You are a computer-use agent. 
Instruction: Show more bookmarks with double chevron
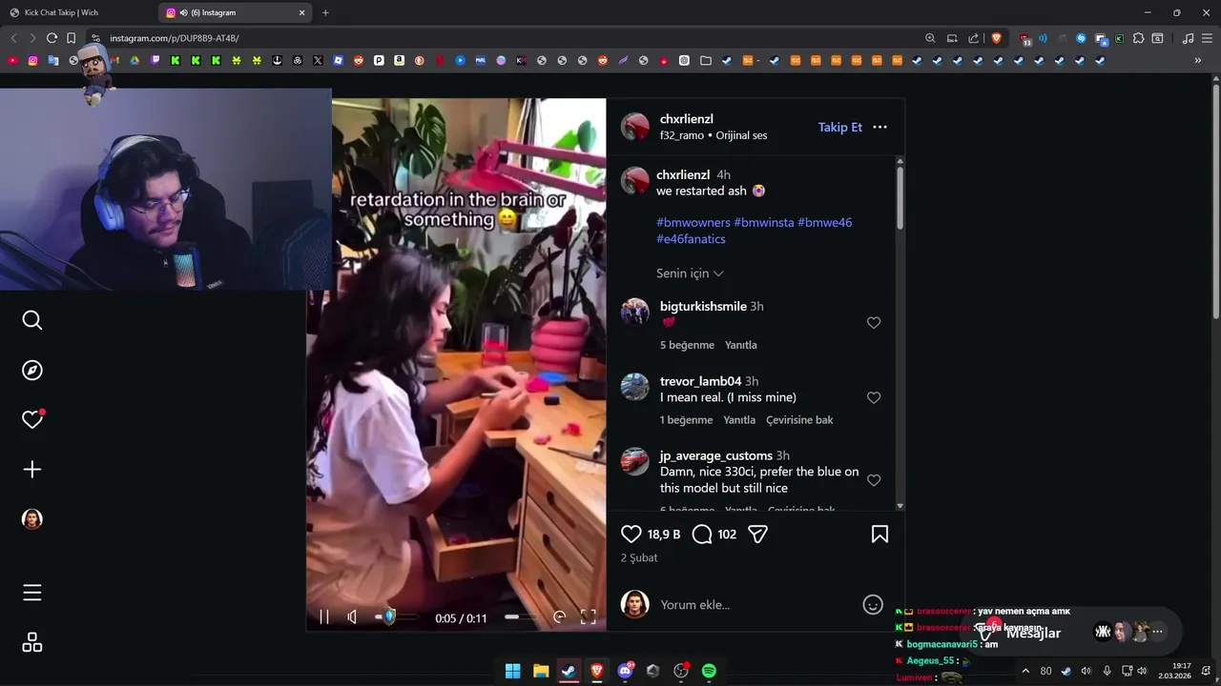click(1198, 60)
